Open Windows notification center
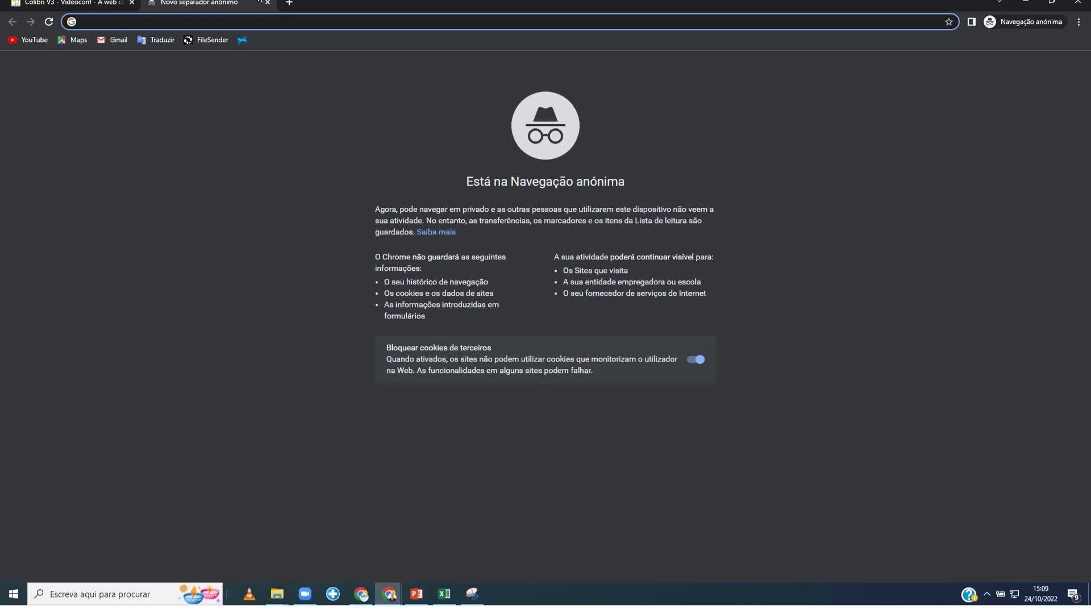 click(x=1073, y=594)
